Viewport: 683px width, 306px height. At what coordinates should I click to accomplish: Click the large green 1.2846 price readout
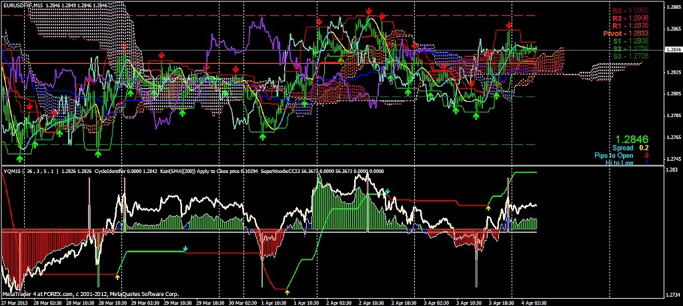coord(632,139)
